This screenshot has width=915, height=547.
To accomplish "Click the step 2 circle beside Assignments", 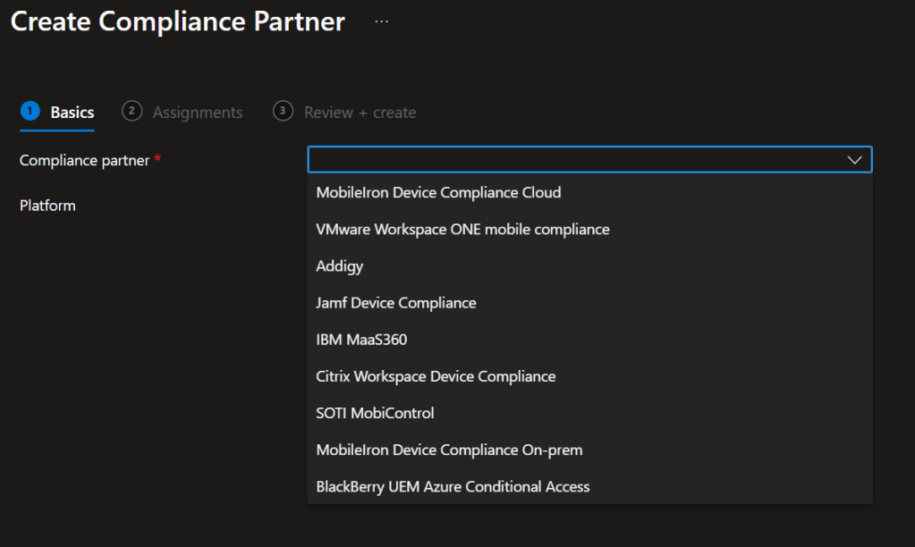I will tap(131, 110).
